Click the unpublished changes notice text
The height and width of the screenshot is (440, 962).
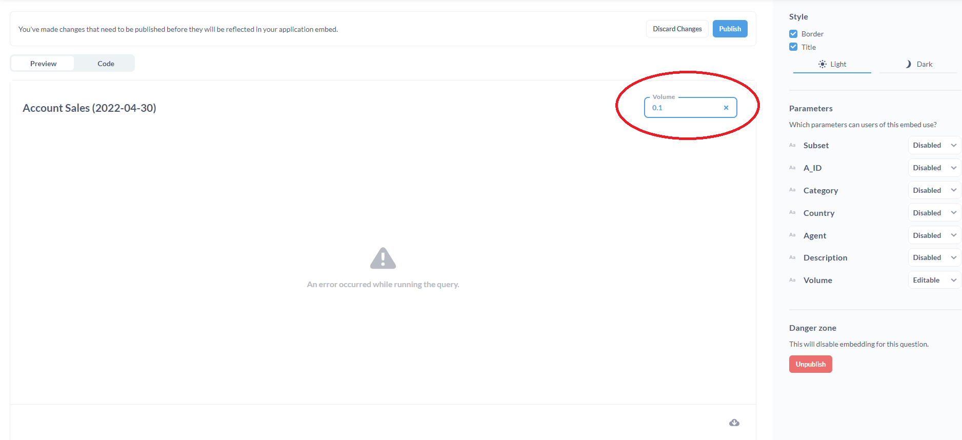(x=178, y=29)
